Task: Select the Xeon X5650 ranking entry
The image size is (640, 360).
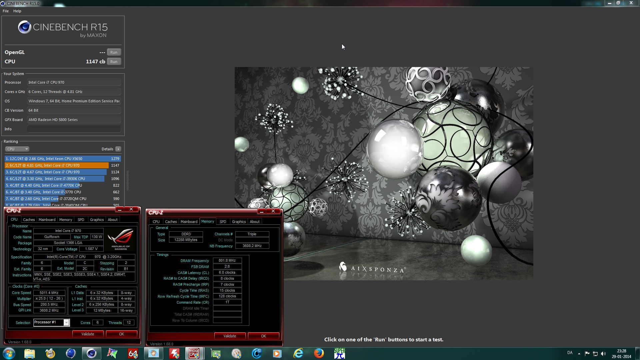Action: (63, 159)
